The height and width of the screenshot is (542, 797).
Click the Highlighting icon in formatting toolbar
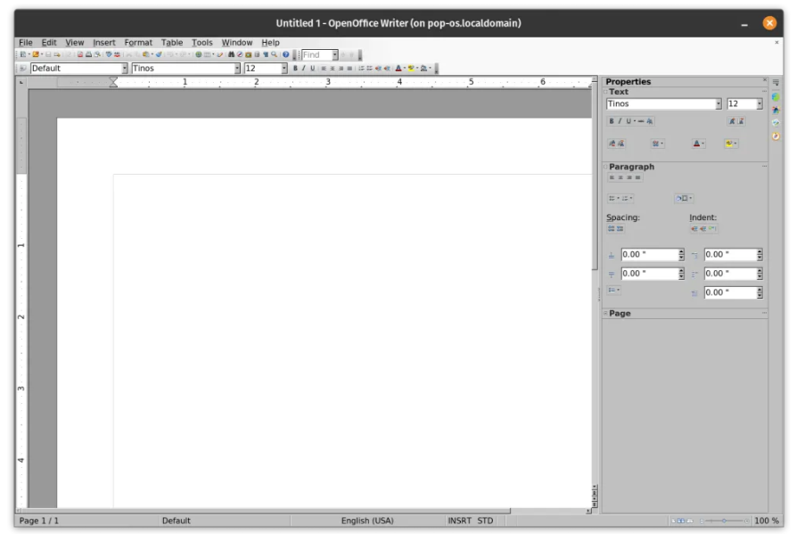click(x=411, y=68)
